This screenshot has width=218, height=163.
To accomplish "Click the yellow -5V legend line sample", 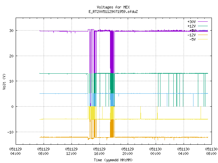I will pyautogui.click(x=203, y=39).
